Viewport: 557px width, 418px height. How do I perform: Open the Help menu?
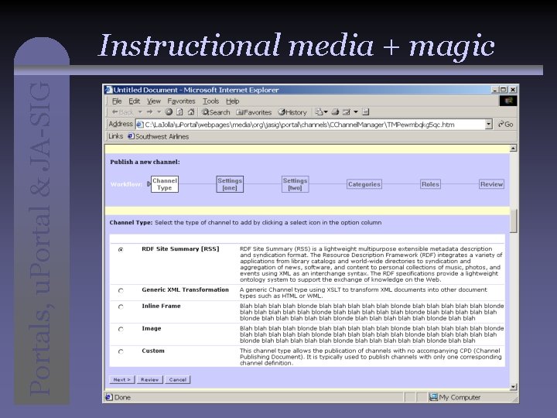(233, 101)
